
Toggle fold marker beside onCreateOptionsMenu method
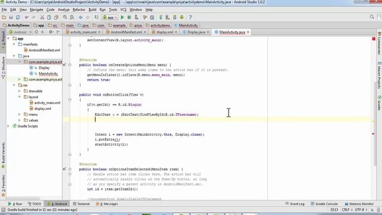tap(70, 65)
